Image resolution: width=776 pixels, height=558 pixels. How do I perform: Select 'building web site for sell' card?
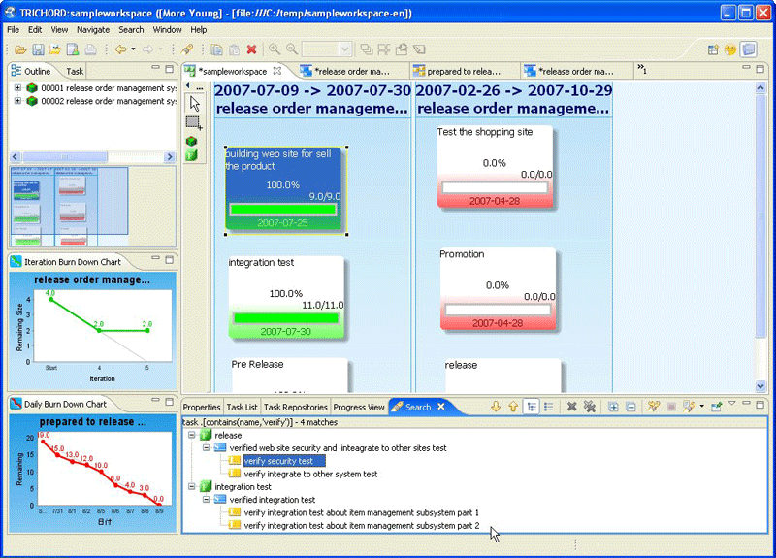tap(285, 189)
